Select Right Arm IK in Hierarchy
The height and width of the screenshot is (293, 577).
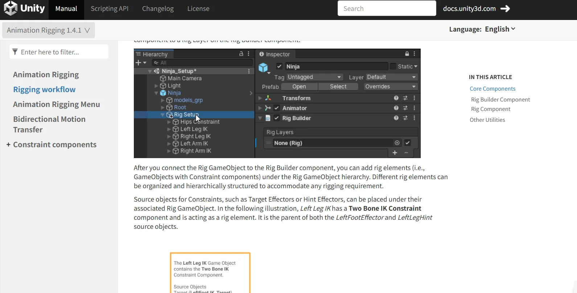pos(195,151)
